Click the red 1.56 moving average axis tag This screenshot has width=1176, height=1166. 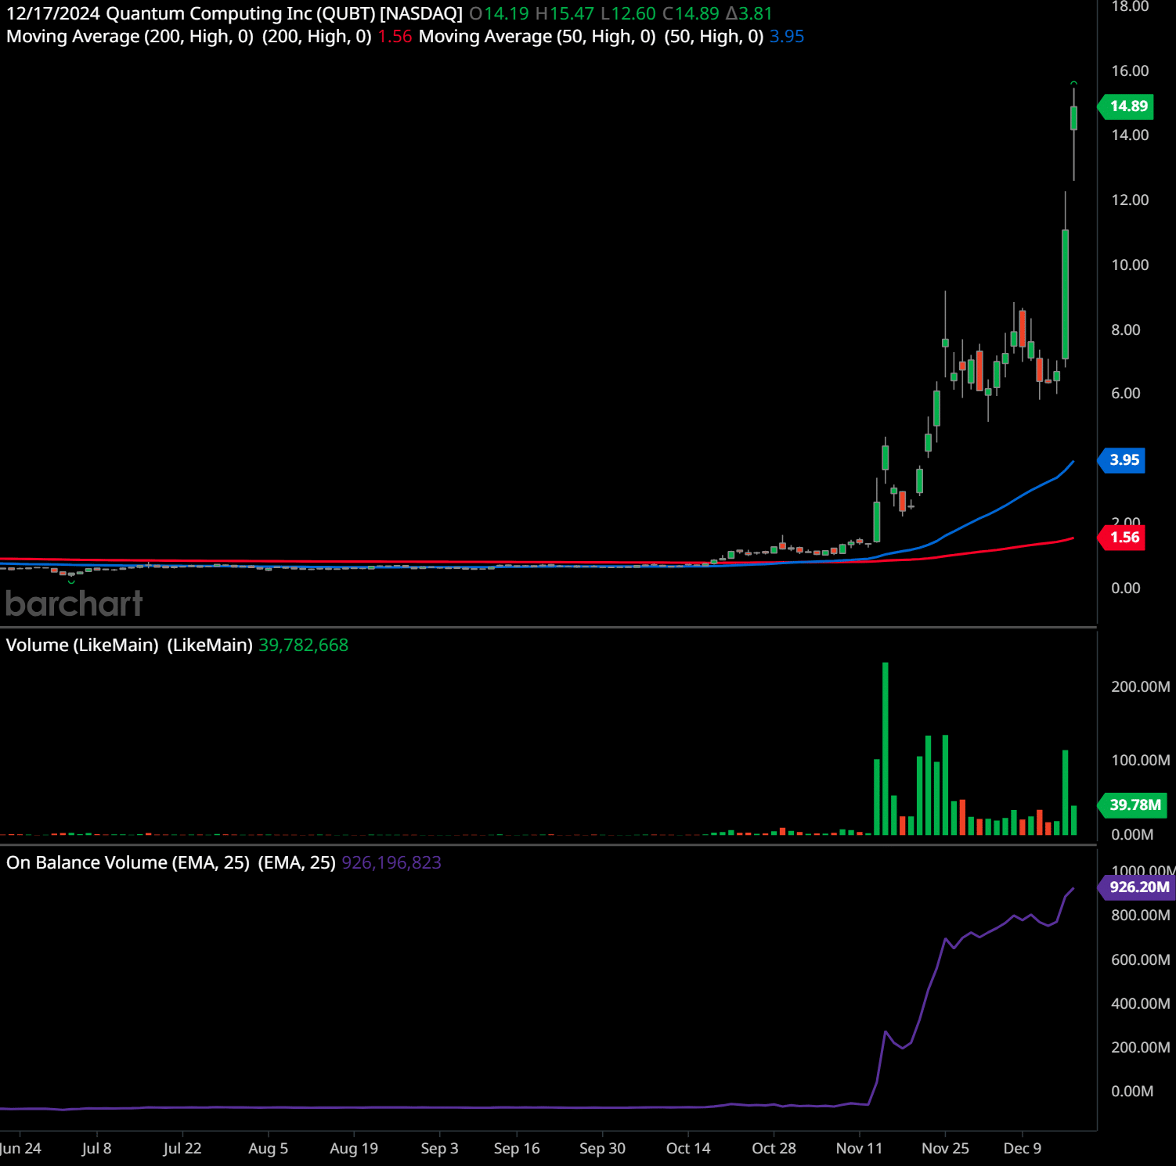(1123, 538)
